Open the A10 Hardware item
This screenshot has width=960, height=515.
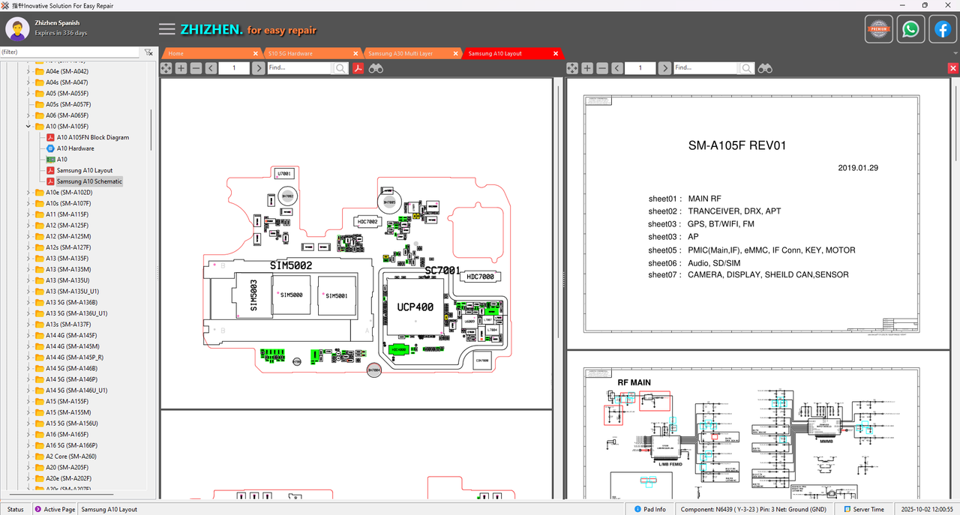tap(76, 148)
